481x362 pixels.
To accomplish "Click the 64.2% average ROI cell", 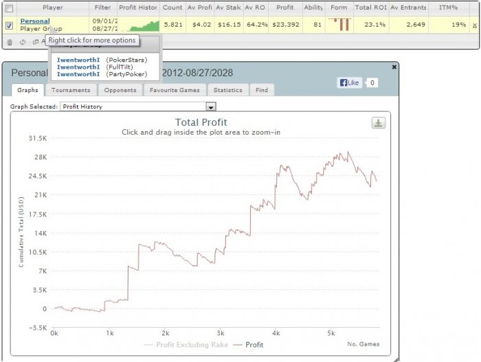I will tap(257, 25).
